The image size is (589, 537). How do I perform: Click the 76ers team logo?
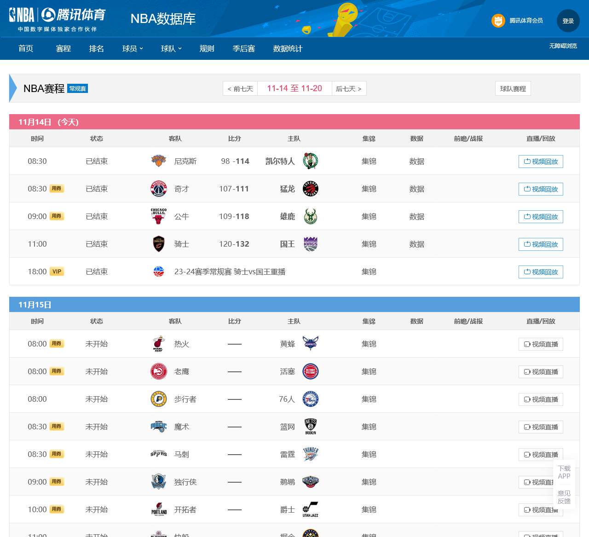[x=311, y=399]
